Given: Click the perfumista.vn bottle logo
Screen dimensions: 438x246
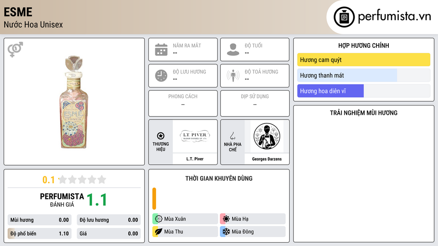Looking at the screenshot, I should click(344, 17).
